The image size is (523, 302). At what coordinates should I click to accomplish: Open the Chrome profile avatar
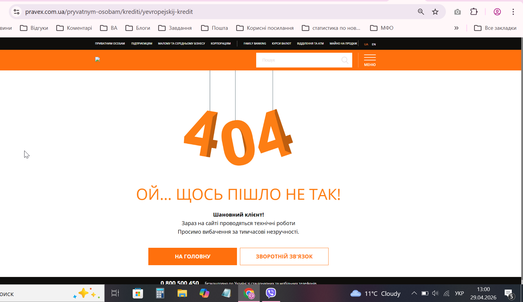pos(497,12)
